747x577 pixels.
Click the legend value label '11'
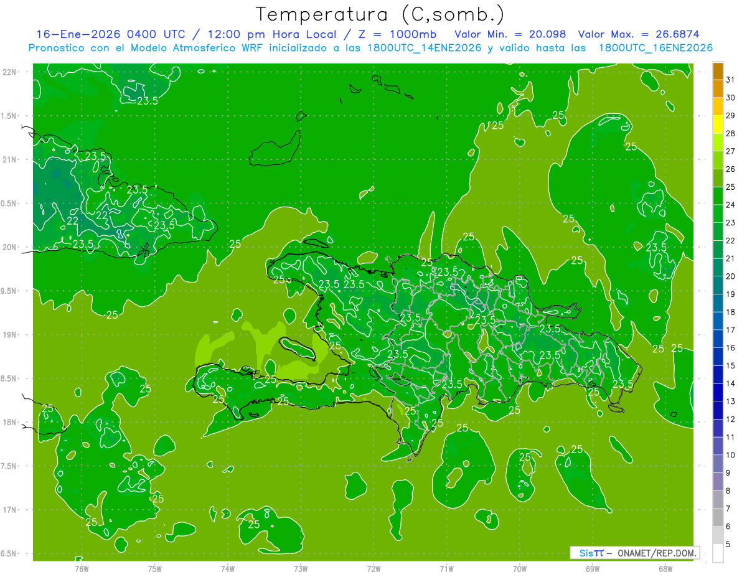click(730, 437)
